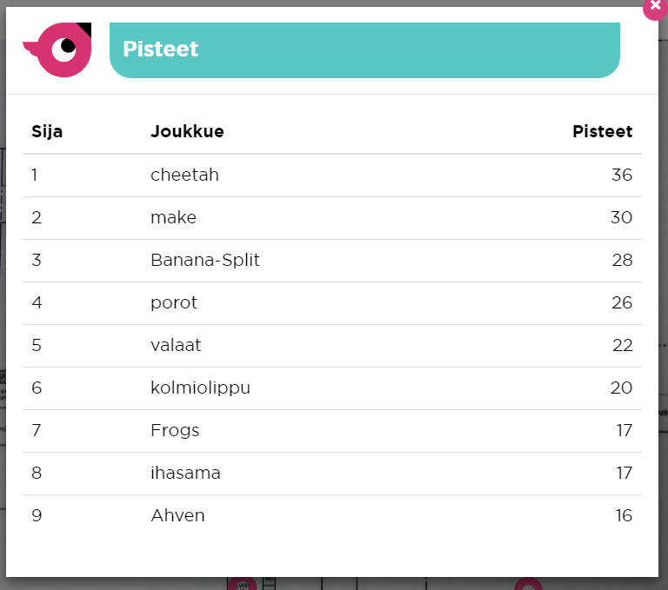Screen dimensions: 668x590
Task: Click the Pisteet column header in table
Action: click(x=602, y=132)
